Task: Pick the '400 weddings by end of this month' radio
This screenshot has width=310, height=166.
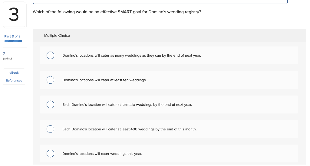Action: (x=51, y=129)
